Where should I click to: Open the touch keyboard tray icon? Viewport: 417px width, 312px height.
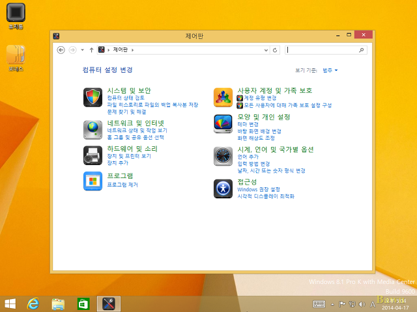[x=319, y=304]
